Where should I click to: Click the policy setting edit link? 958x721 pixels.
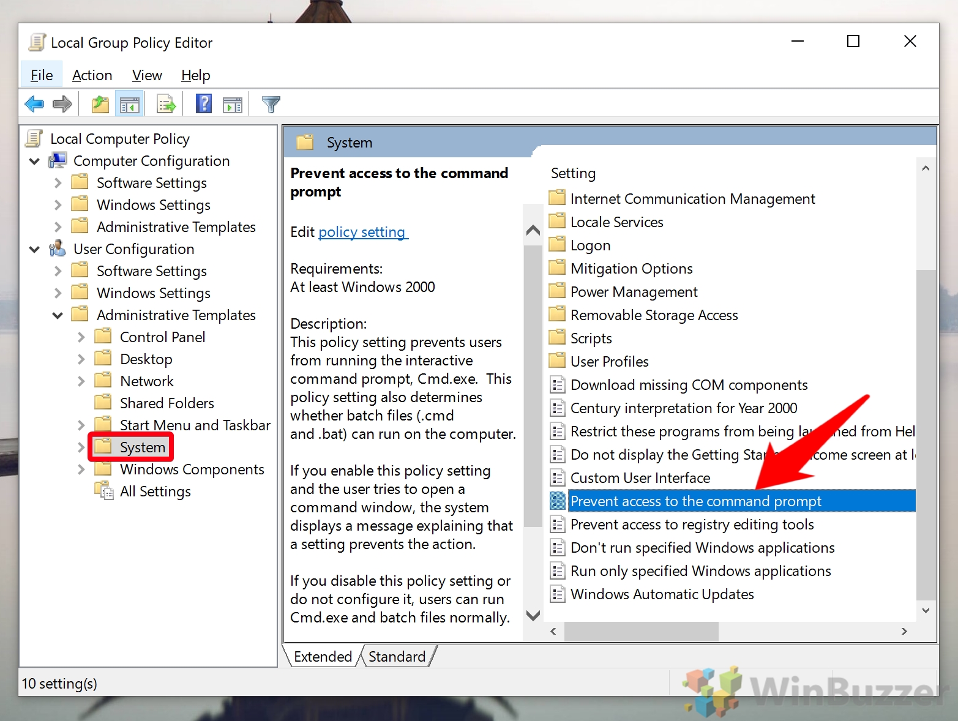[362, 232]
